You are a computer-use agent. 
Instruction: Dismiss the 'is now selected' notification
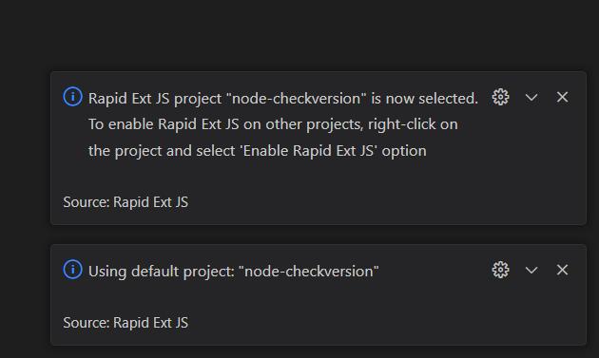(562, 97)
